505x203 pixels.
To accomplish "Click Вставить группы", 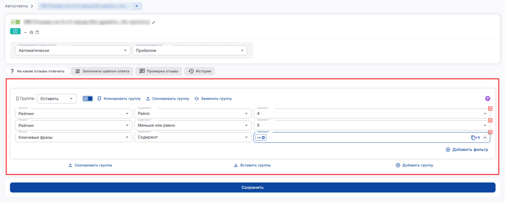I will [x=252, y=165].
